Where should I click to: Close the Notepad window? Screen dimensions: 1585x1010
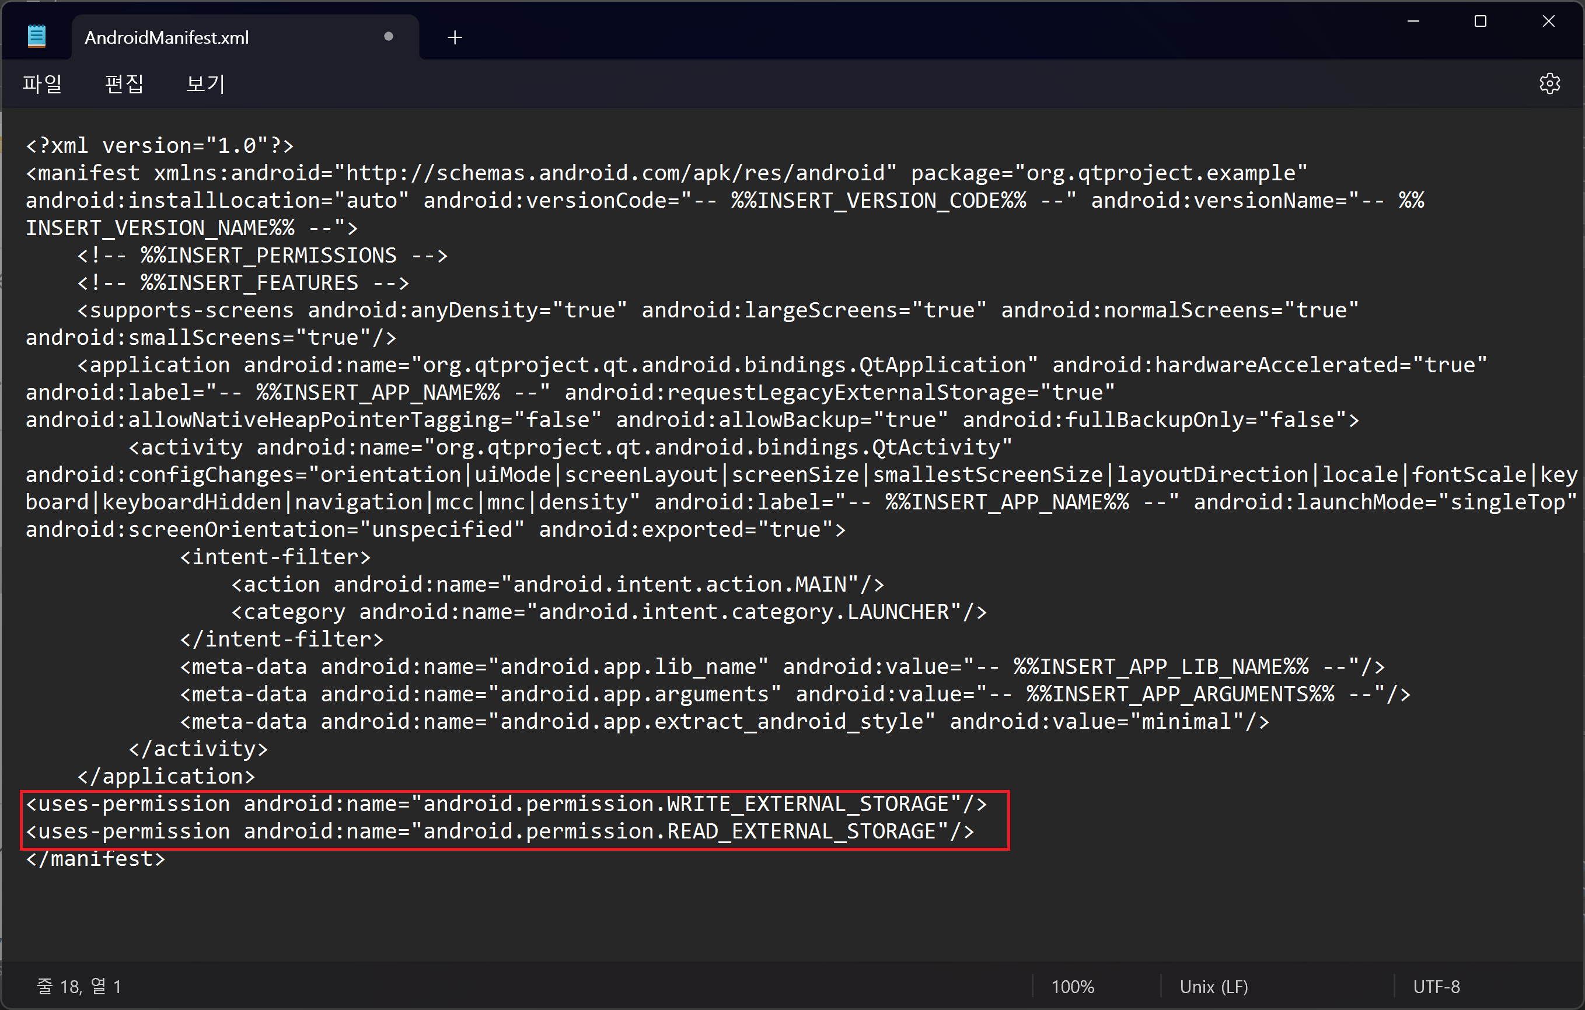tap(1548, 22)
